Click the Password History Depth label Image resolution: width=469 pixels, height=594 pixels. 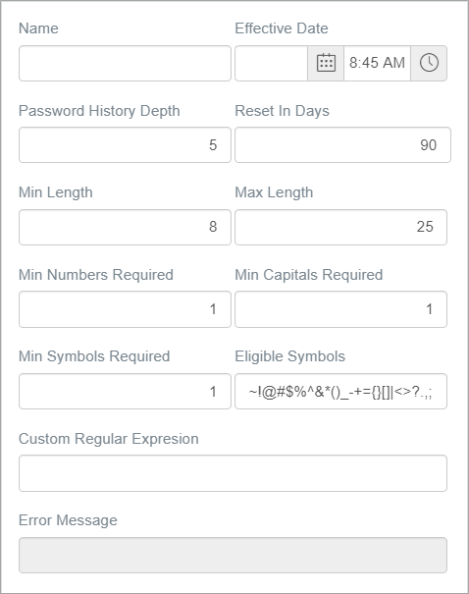tap(99, 111)
